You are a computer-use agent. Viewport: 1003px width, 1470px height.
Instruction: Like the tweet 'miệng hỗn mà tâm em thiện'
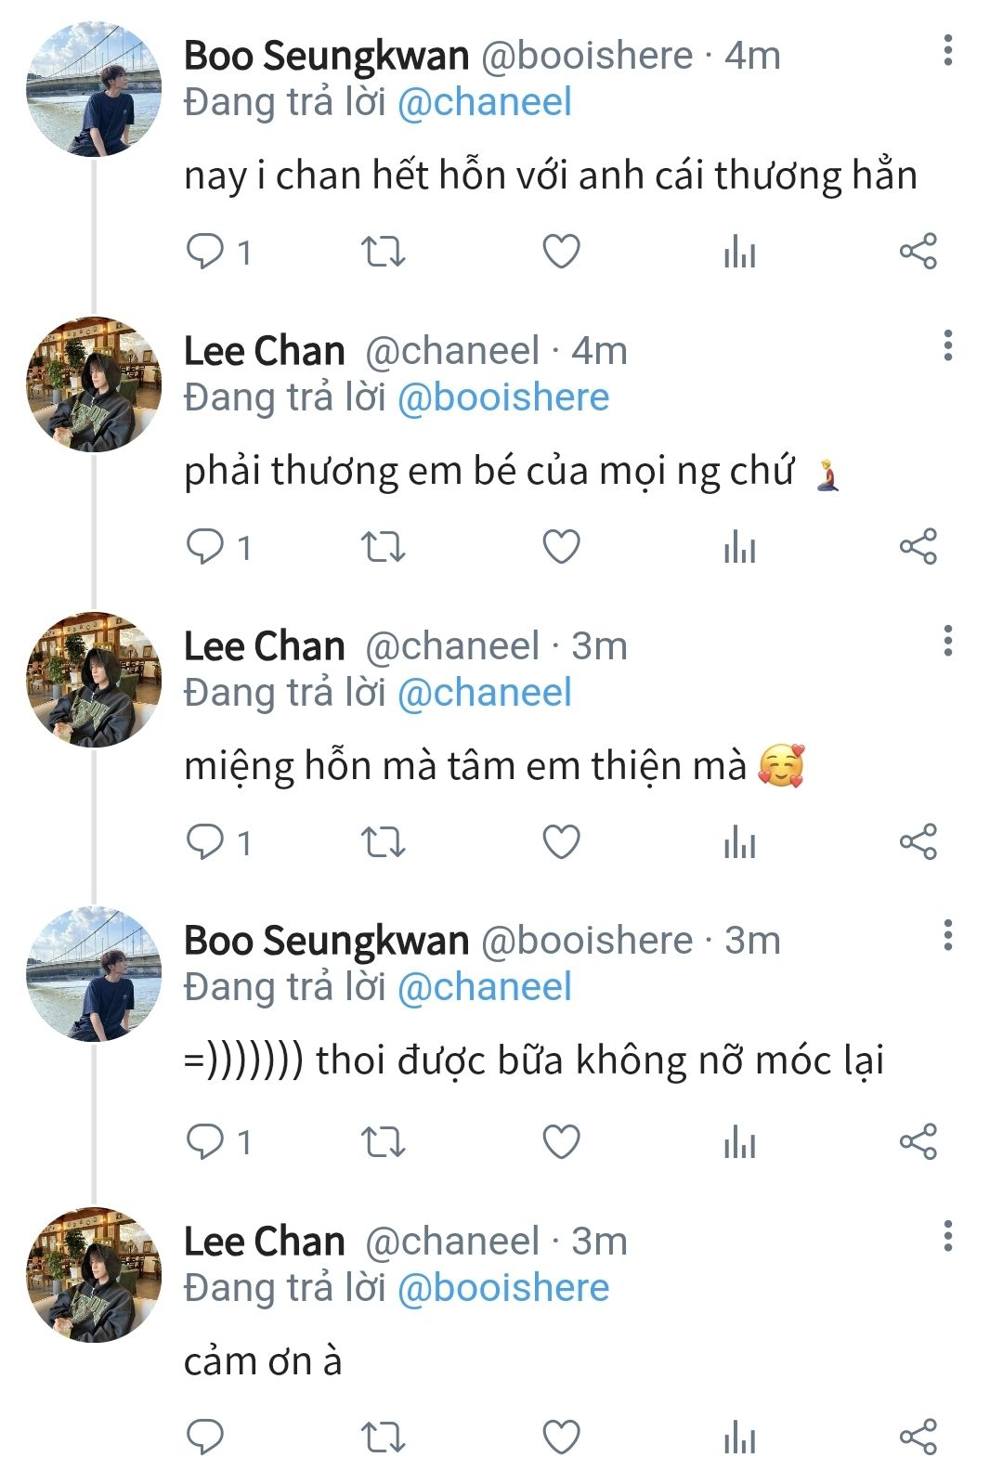coord(561,842)
